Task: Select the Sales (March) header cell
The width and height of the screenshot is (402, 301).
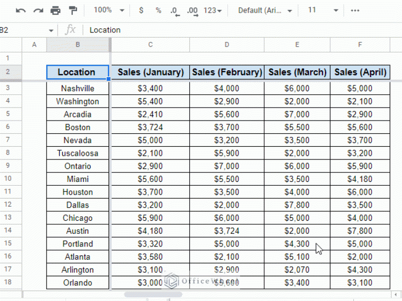Action: (297, 72)
